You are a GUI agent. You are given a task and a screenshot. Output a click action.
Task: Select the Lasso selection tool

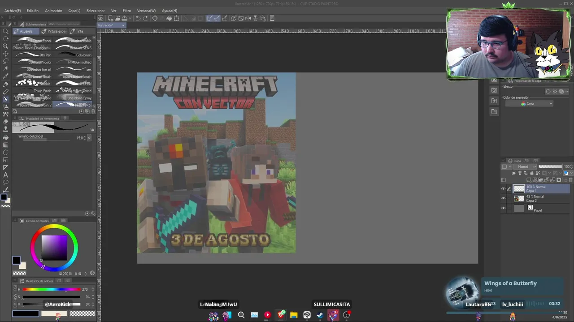click(6, 61)
